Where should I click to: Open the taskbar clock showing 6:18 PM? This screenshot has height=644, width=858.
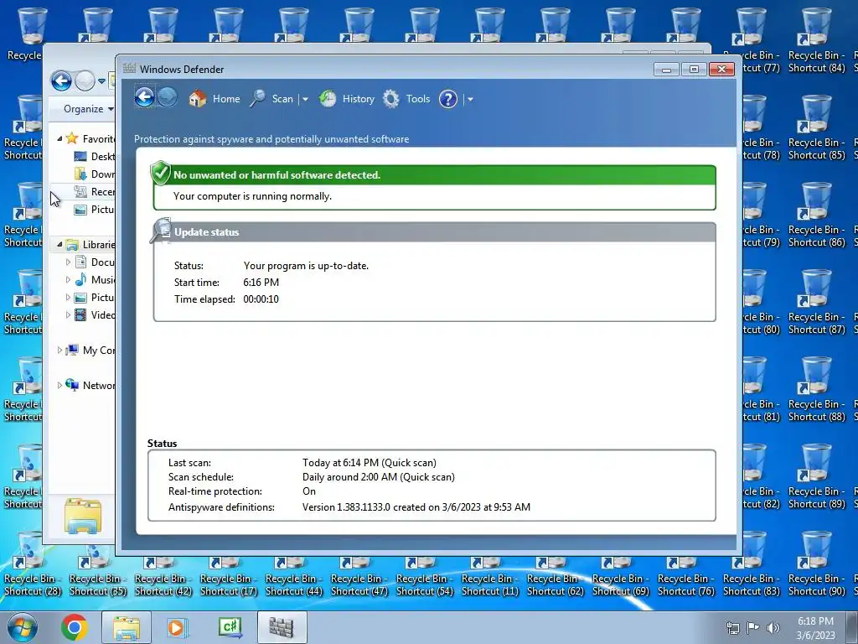(815, 628)
